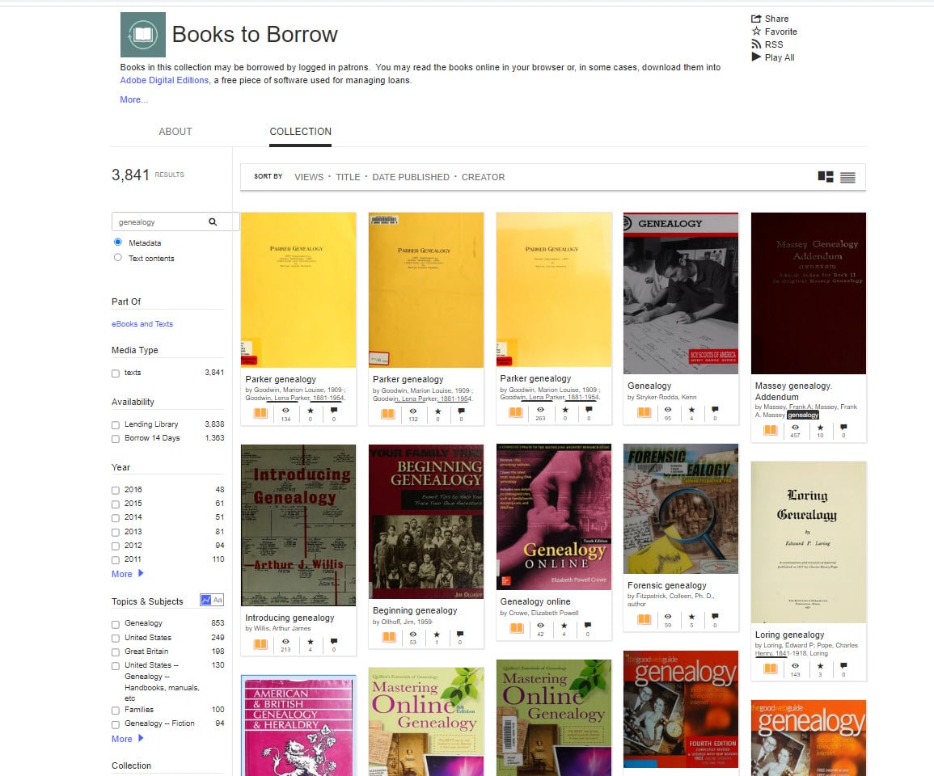Image resolution: width=934 pixels, height=776 pixels.
Task: Expand the More... collection description link
Action: coord(134,99)
